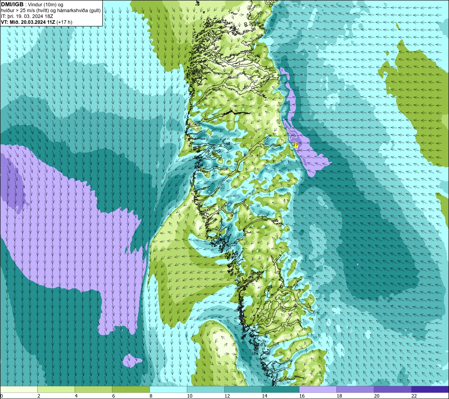Click legend scale number 4
Viewport: 449px width, 399px height.
pos(76,396)
